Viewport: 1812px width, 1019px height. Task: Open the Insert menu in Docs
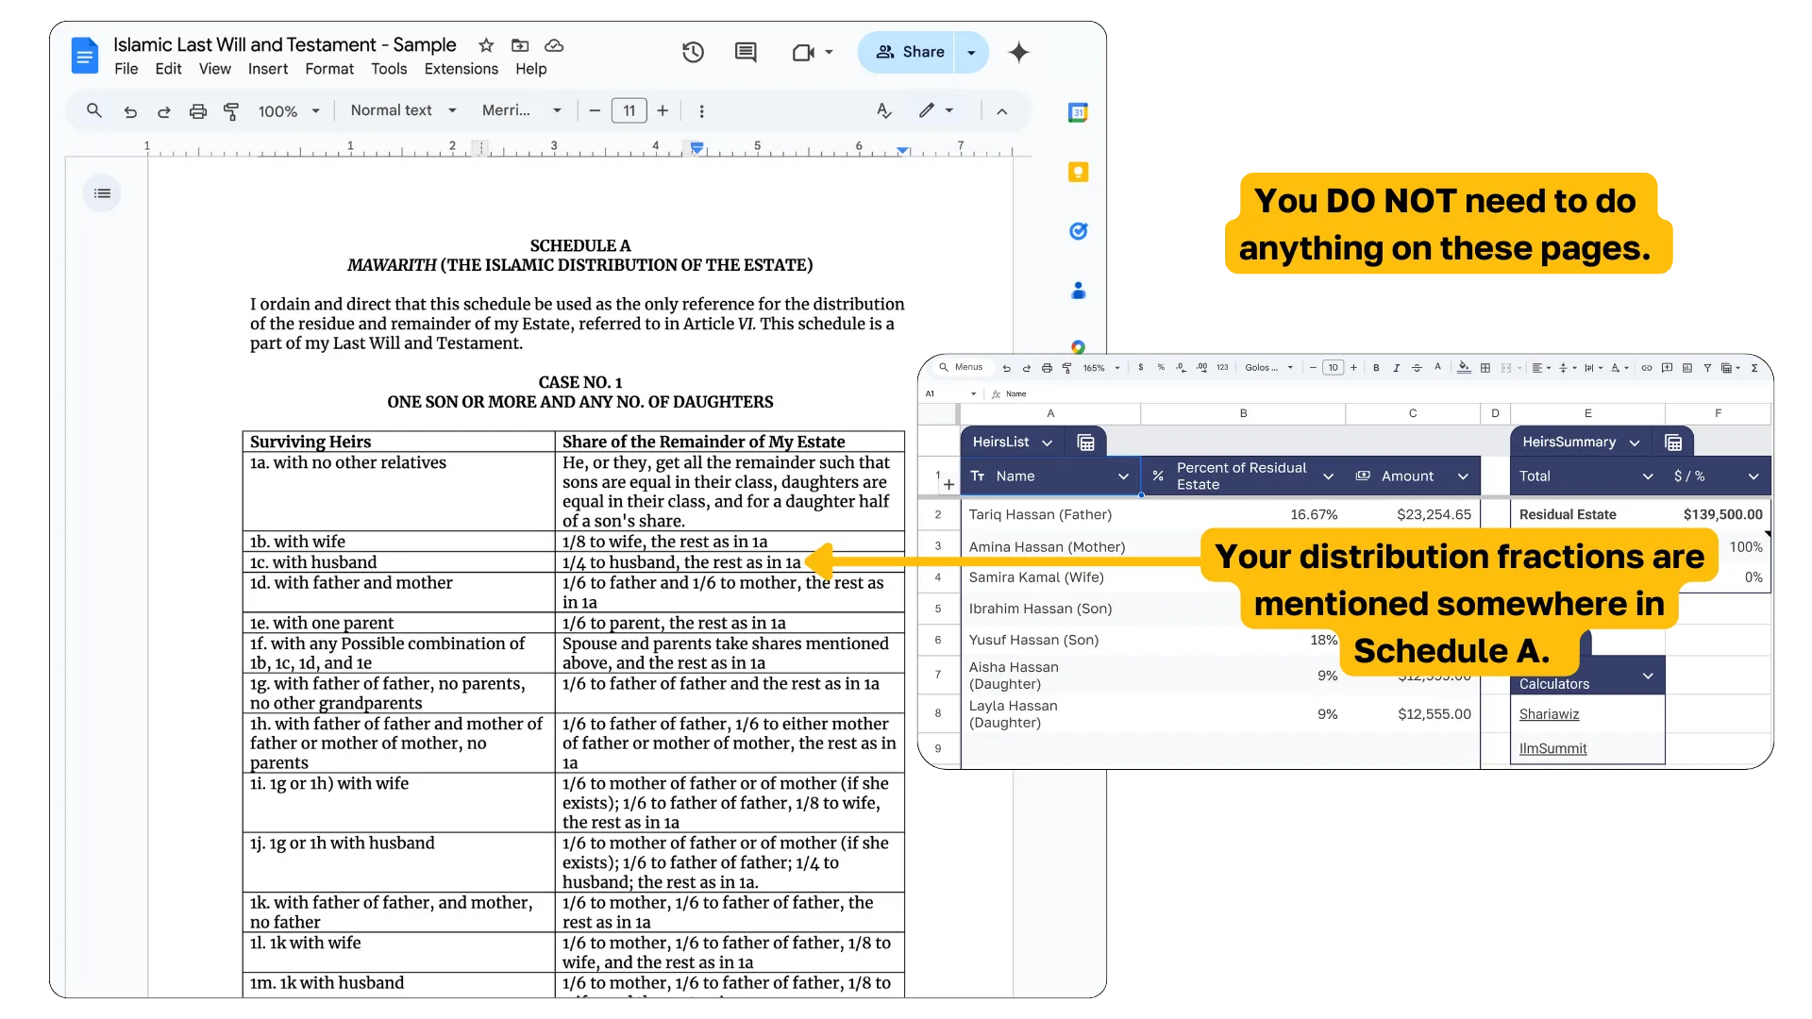click(268, 69)
